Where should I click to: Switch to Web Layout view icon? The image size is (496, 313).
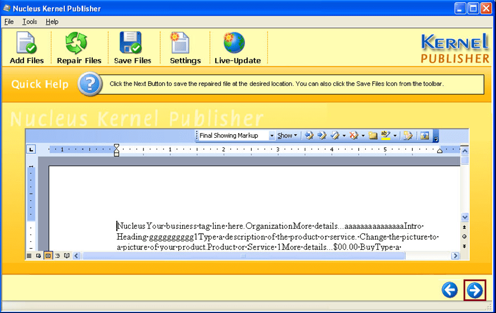(38, 256)
